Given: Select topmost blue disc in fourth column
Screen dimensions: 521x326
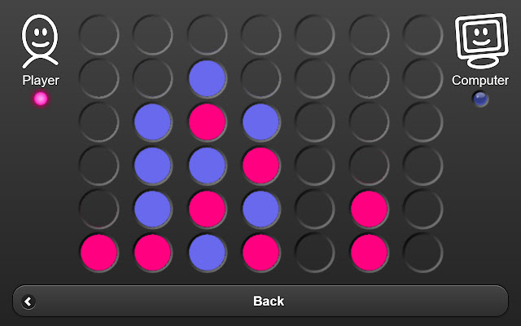Looking at the screenshot, I should 260,121.
